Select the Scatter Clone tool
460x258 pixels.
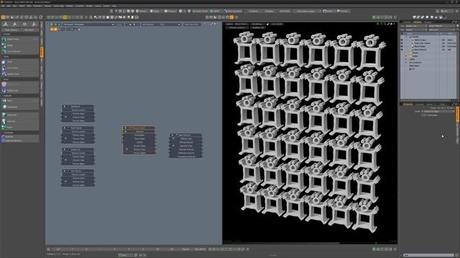20,74
